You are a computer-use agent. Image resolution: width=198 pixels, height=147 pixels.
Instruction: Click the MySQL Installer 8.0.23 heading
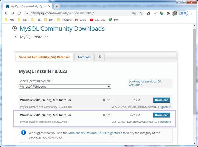(43, 71)
